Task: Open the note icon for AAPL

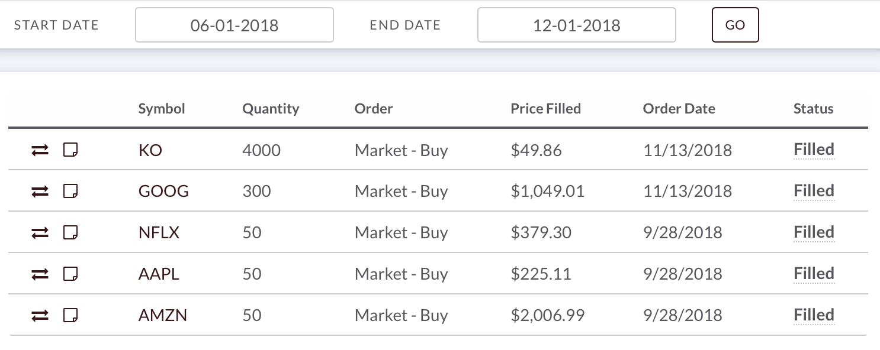Action: [71, 274]
